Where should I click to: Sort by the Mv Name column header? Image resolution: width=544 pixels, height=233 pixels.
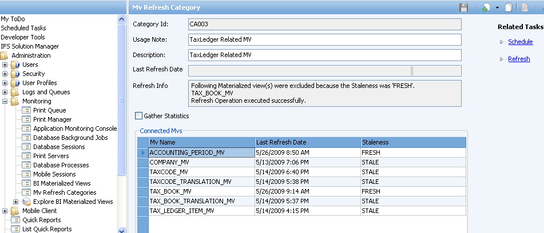201,142
